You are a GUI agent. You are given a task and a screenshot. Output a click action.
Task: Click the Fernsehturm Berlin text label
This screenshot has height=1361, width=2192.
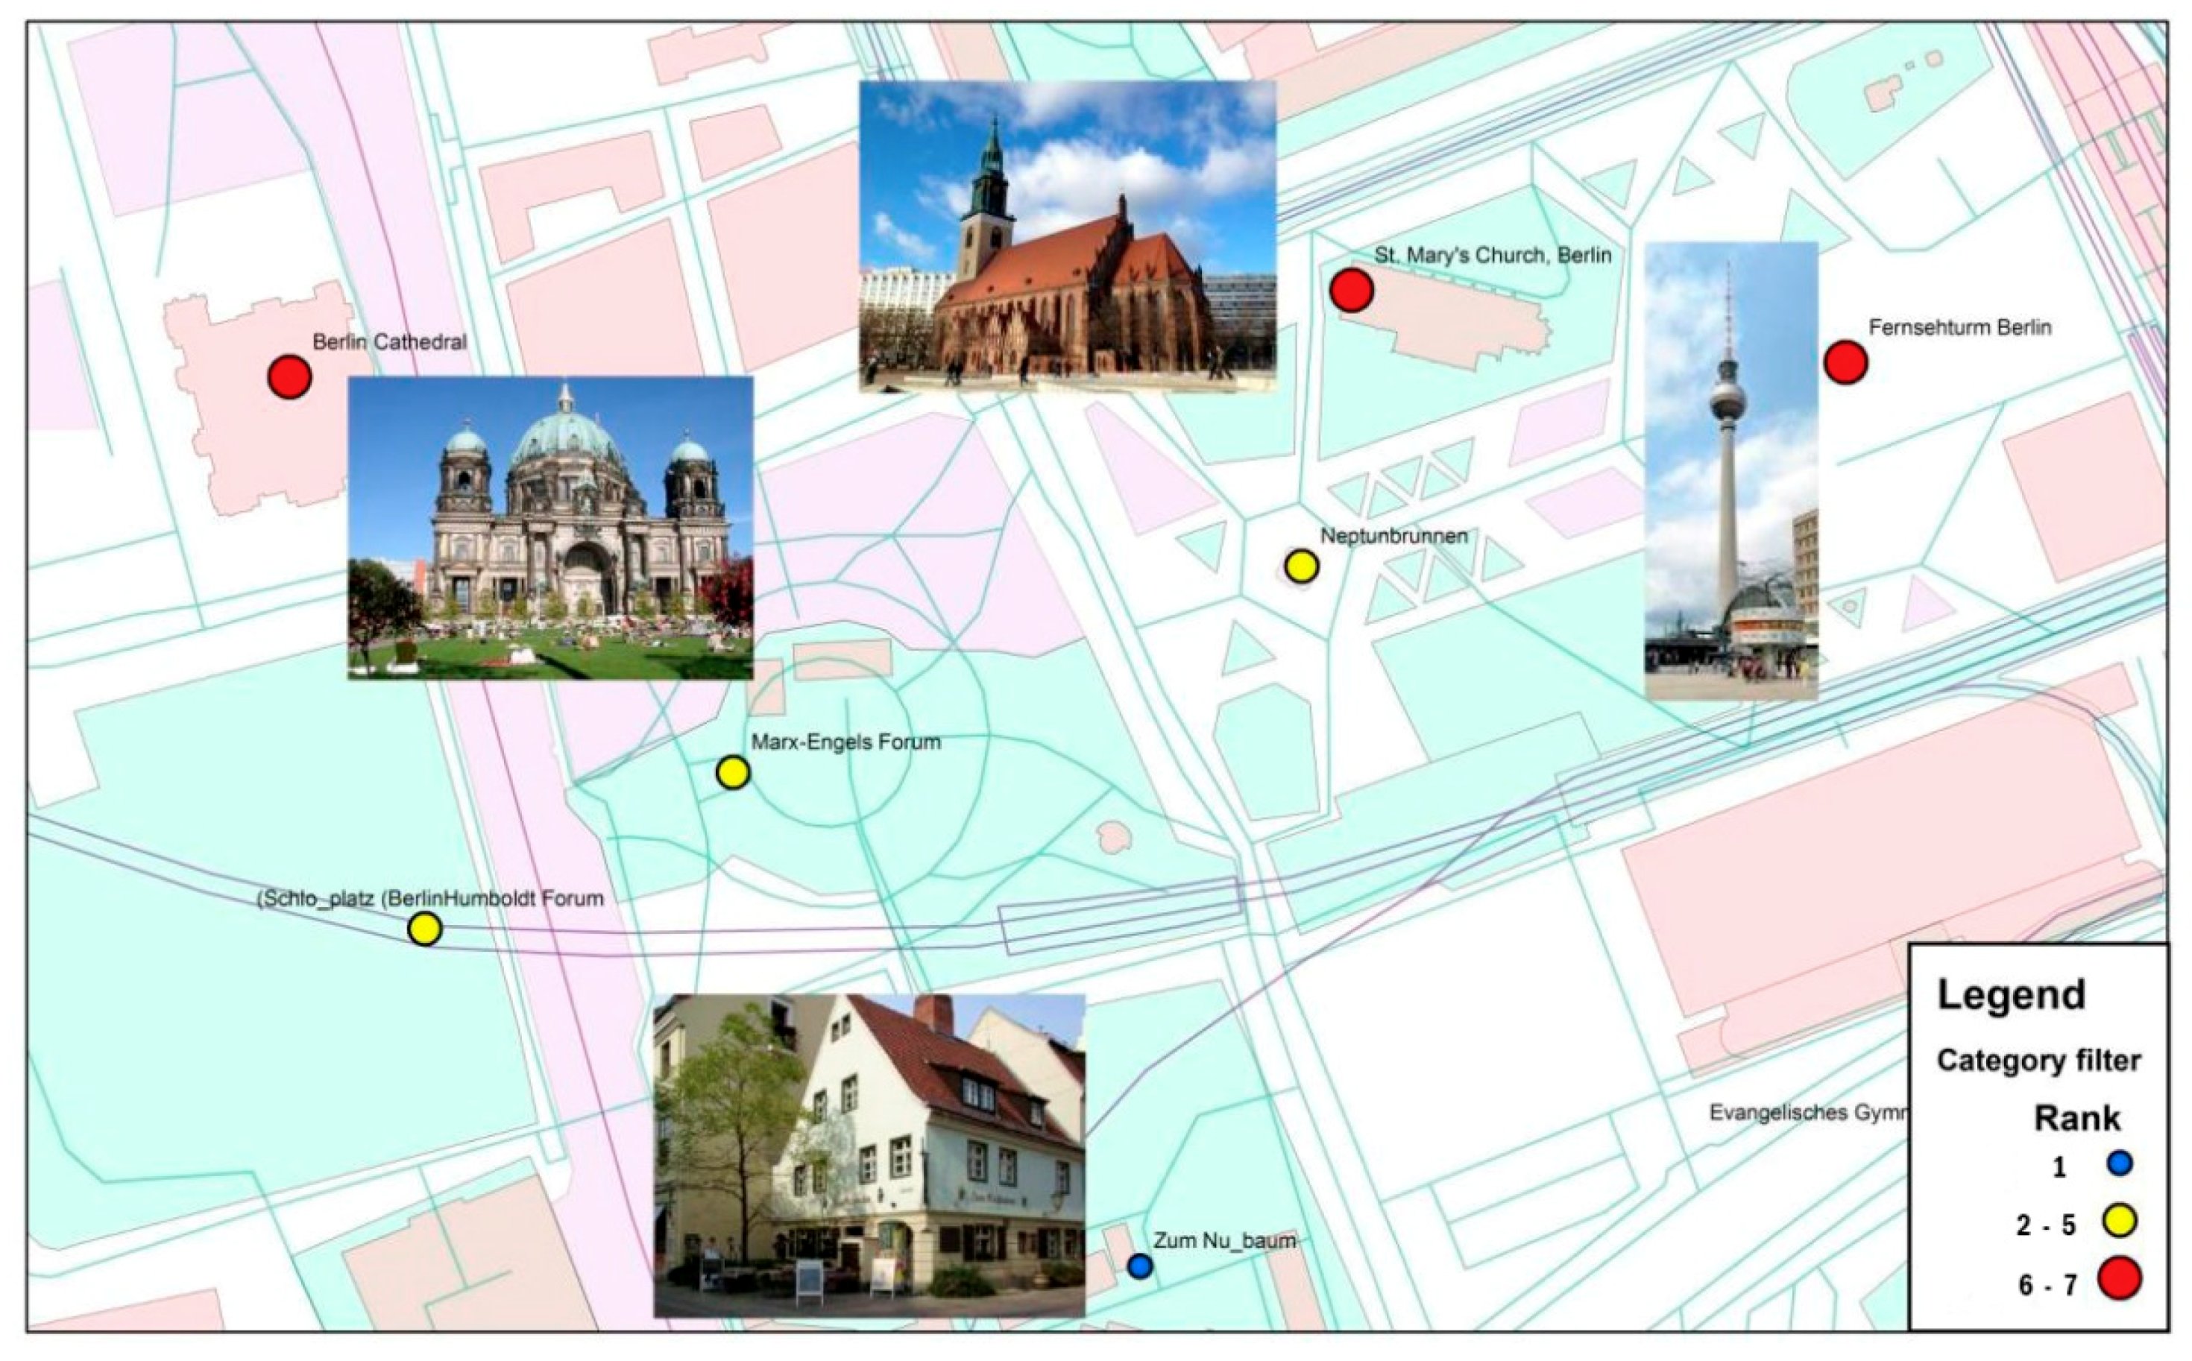click(x=1959, y=328)
